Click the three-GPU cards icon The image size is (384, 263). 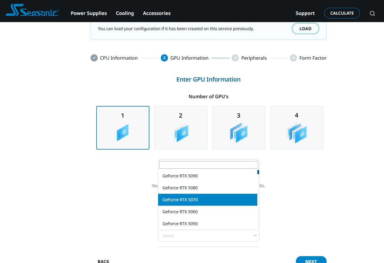[x=238, y=133]
